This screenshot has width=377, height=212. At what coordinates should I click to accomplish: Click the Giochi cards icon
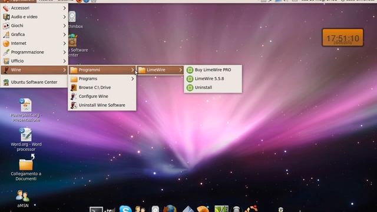[6, 26]
